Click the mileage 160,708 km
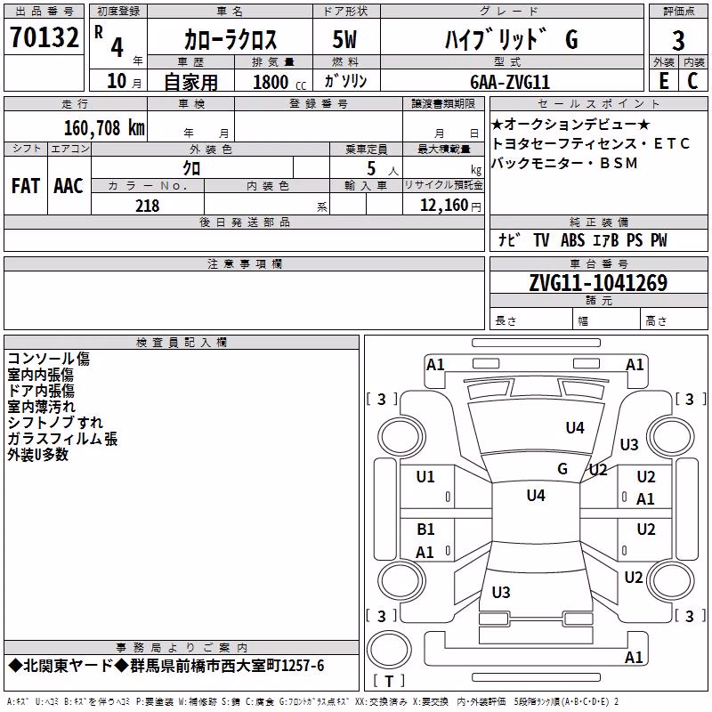The image size is (712, 712). pos(104,128)
